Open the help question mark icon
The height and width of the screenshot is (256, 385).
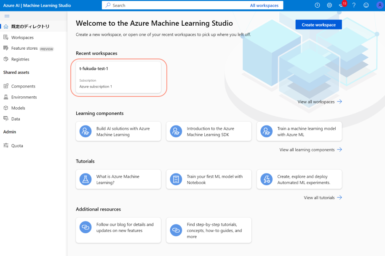(354, 5)
